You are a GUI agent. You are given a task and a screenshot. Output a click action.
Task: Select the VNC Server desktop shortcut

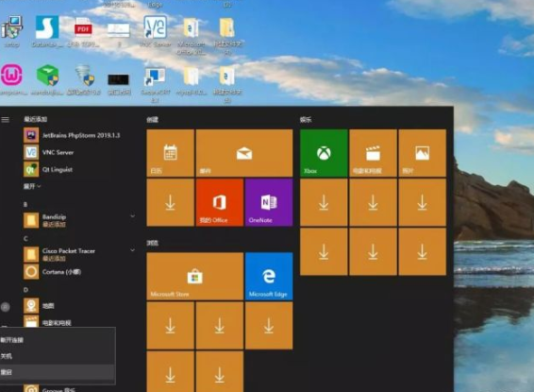click(156, 31)
